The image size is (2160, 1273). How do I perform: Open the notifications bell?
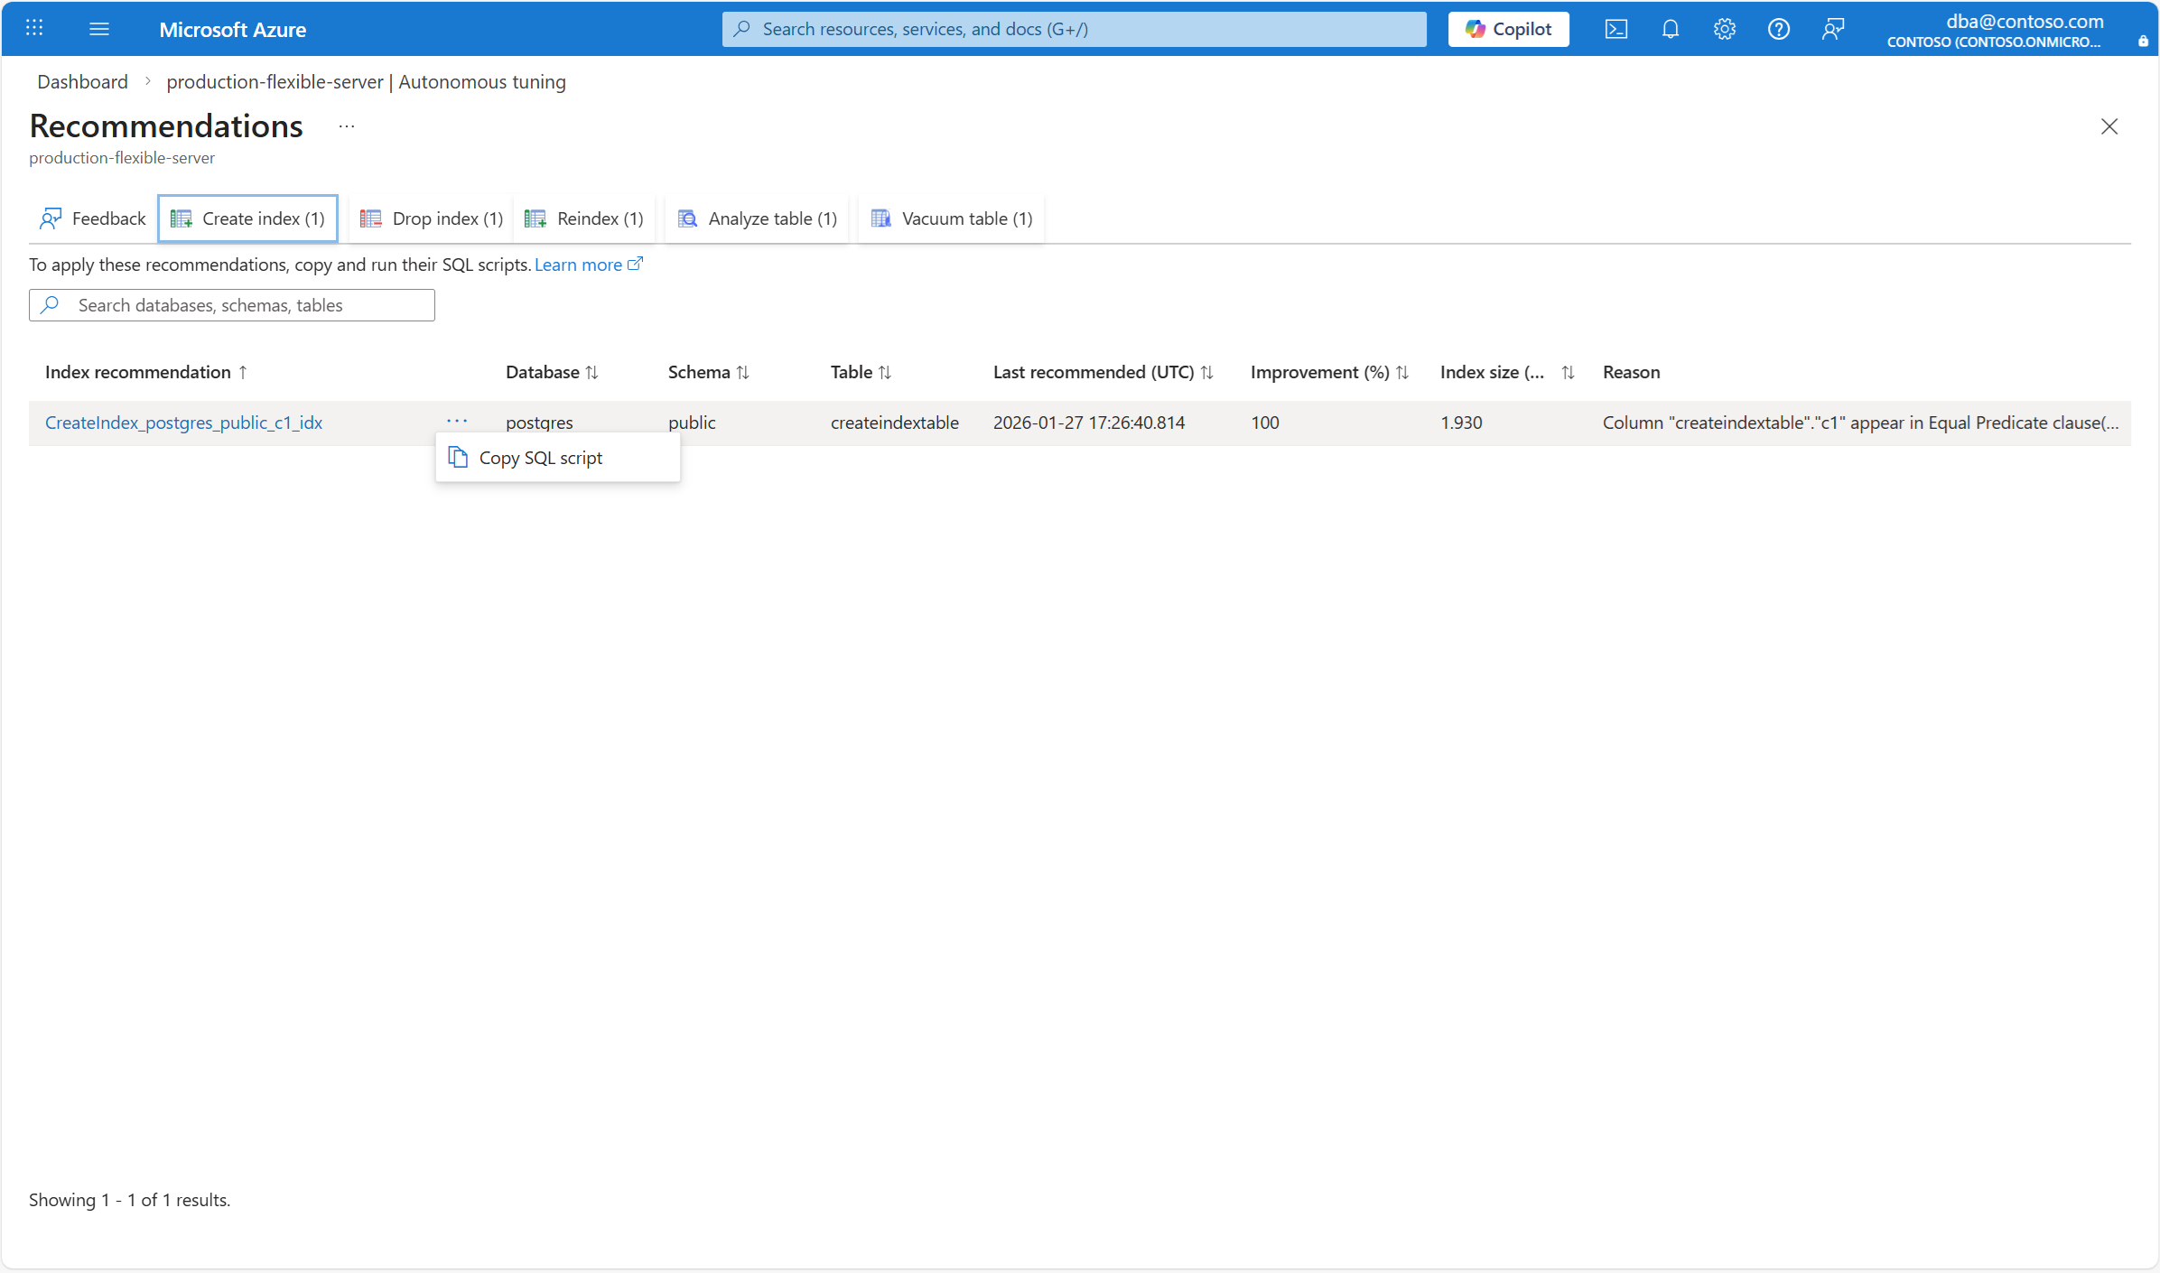(x=1670, y=28)
